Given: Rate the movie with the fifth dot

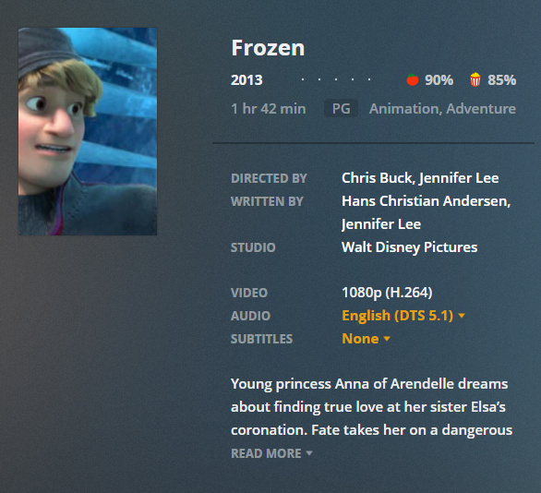Looking at the screenshot, I should coord(369,79).
